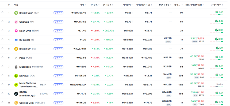Click the STONK black logo
Image resolution: width=230 pixels, height=106 pixels.
(16, 94)
